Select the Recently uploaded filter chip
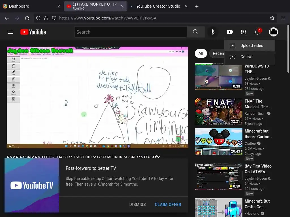Viewport: 290px width, 217px height. point(217,53)
